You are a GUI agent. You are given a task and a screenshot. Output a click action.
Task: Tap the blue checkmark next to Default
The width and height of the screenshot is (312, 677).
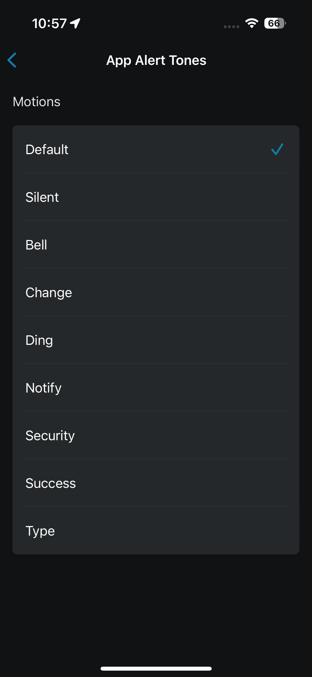click(277, 149)
